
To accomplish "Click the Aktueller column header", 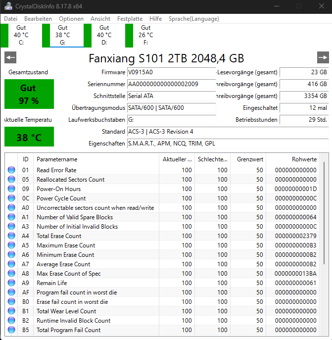I will [x=177, y=159].
